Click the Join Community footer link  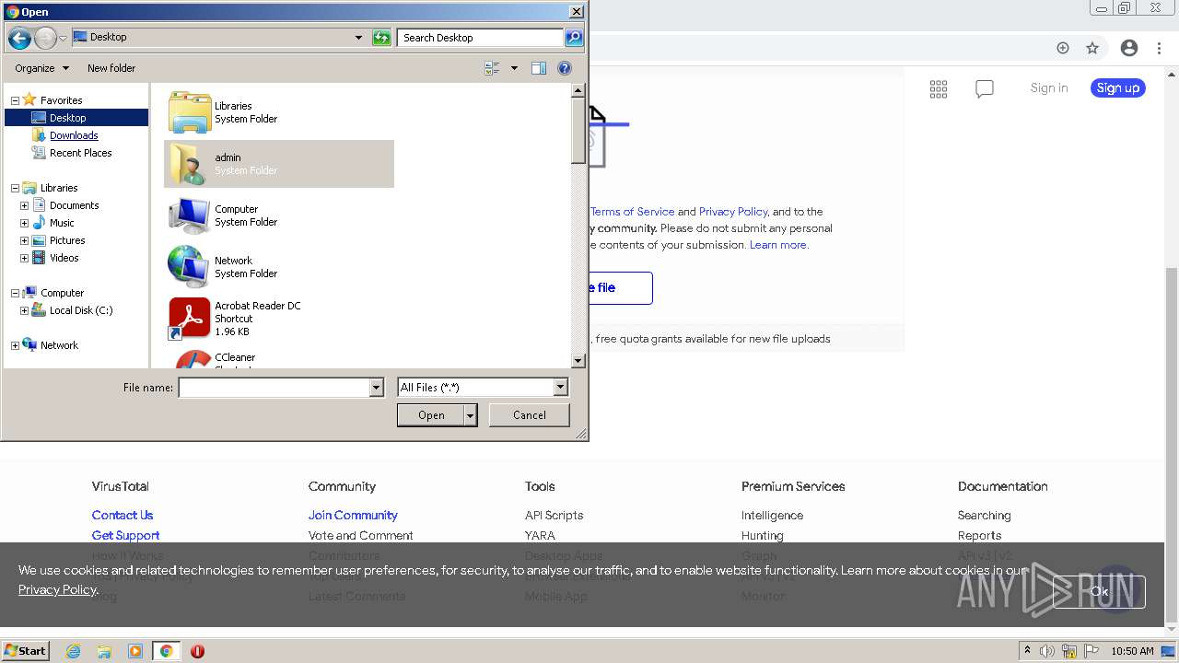(353, 516)
